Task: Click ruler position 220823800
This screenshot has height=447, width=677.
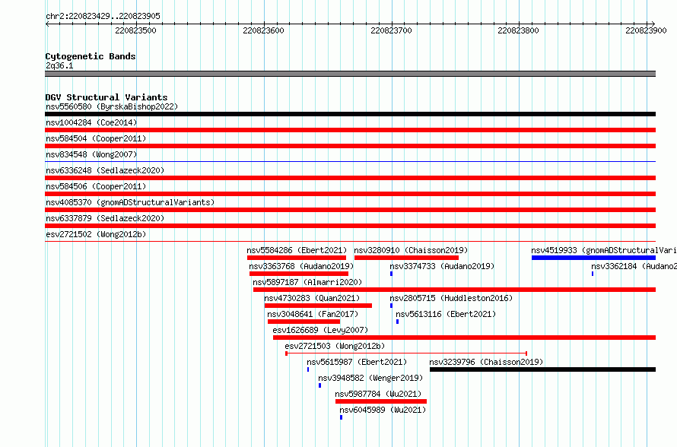Action: (518, 30)
